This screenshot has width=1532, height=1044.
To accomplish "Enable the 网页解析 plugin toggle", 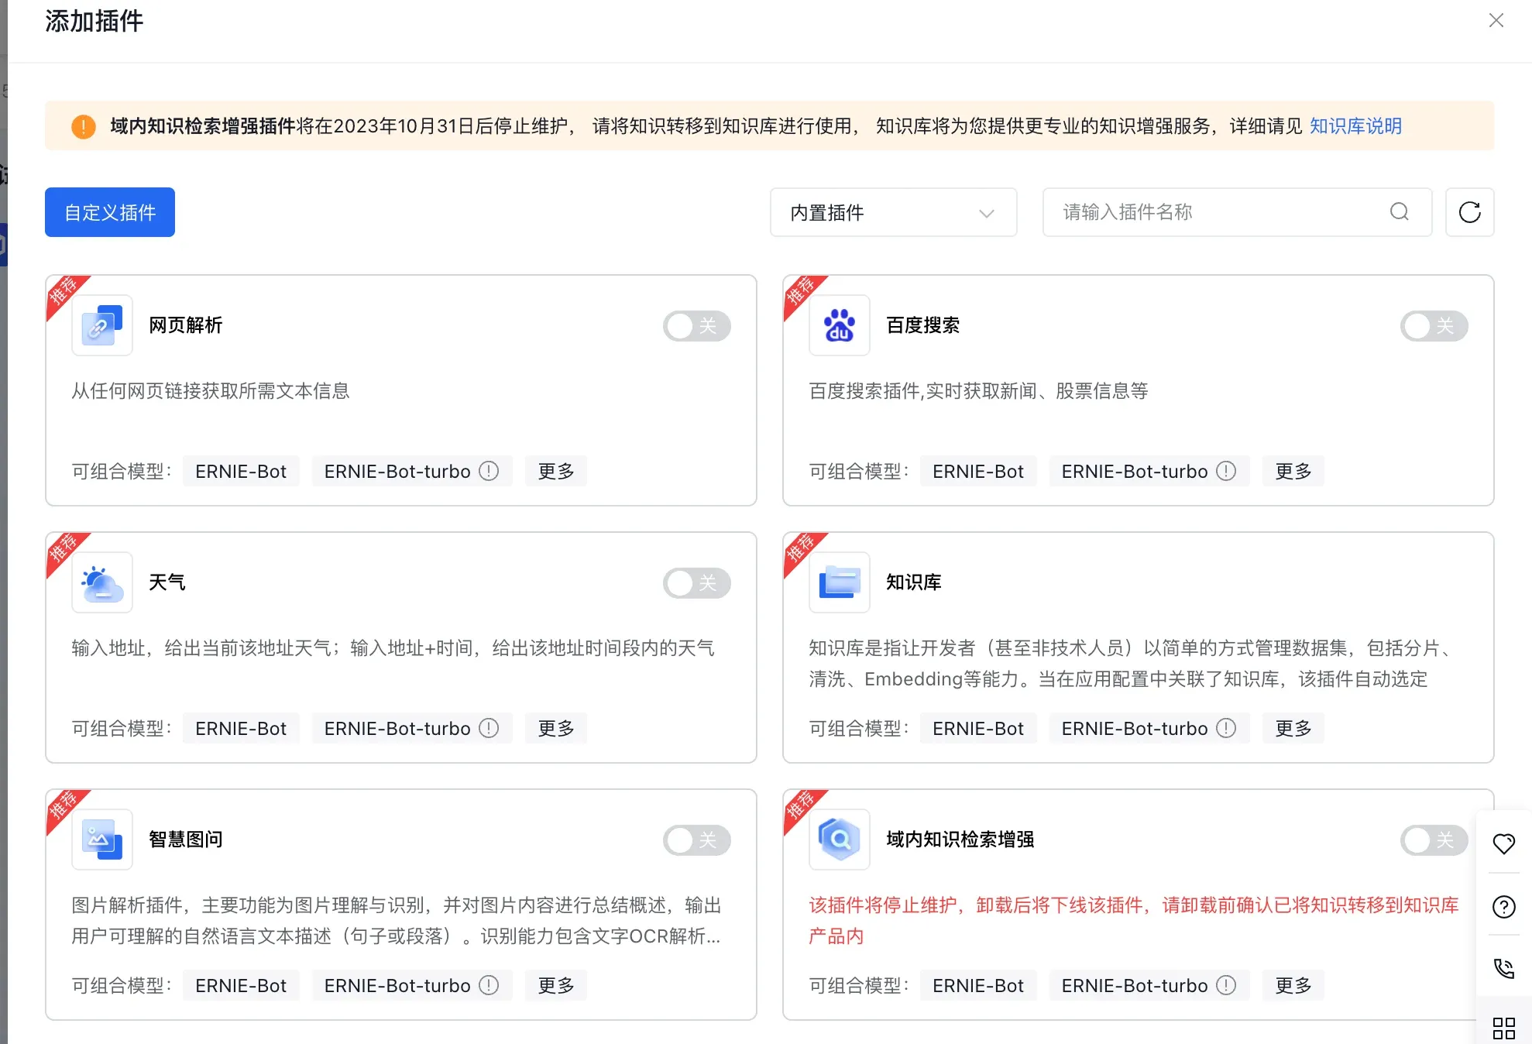I will click(x=696, y=326).
